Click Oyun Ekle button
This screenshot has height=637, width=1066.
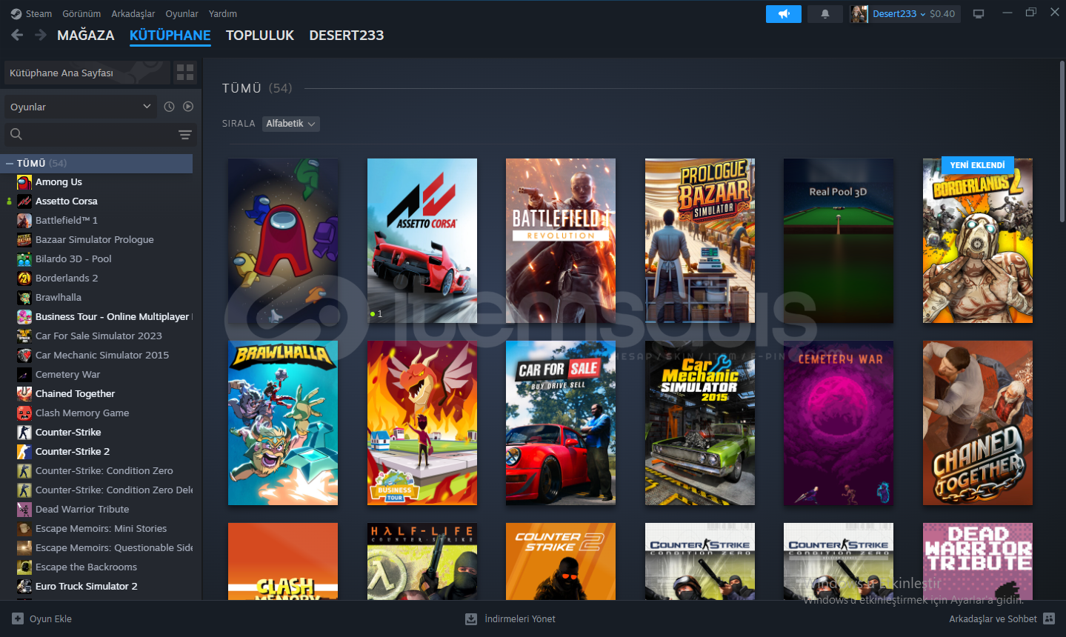coord(42,618)
